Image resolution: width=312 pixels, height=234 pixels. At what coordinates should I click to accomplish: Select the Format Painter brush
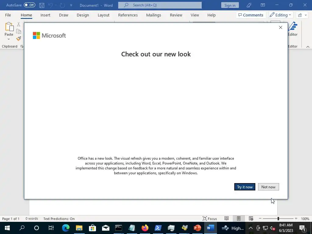pos(19,38)
